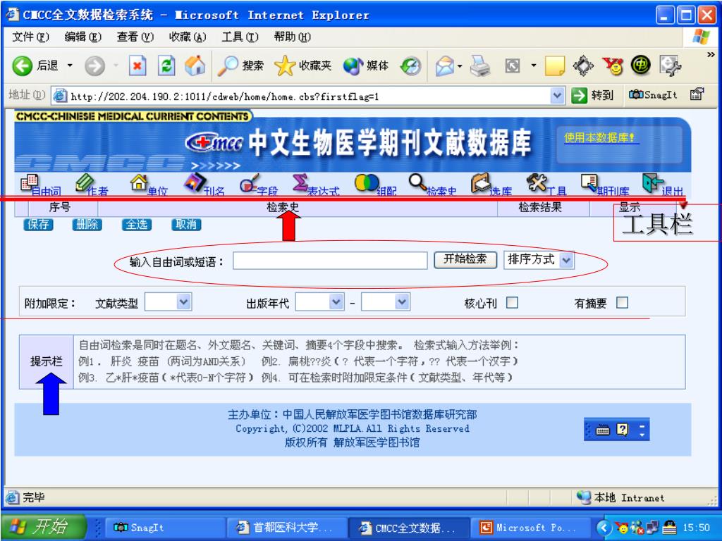
Task: Open the 自由词 free-word search icon
Action: (x=40, y=185)
